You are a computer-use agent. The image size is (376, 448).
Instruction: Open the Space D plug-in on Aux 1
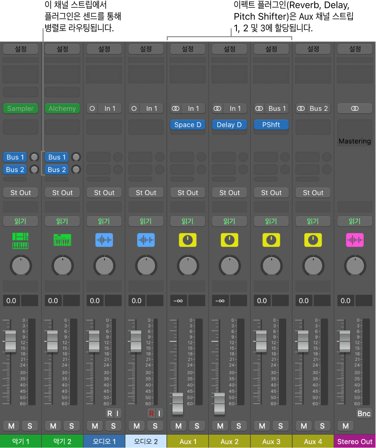(187, 125)
